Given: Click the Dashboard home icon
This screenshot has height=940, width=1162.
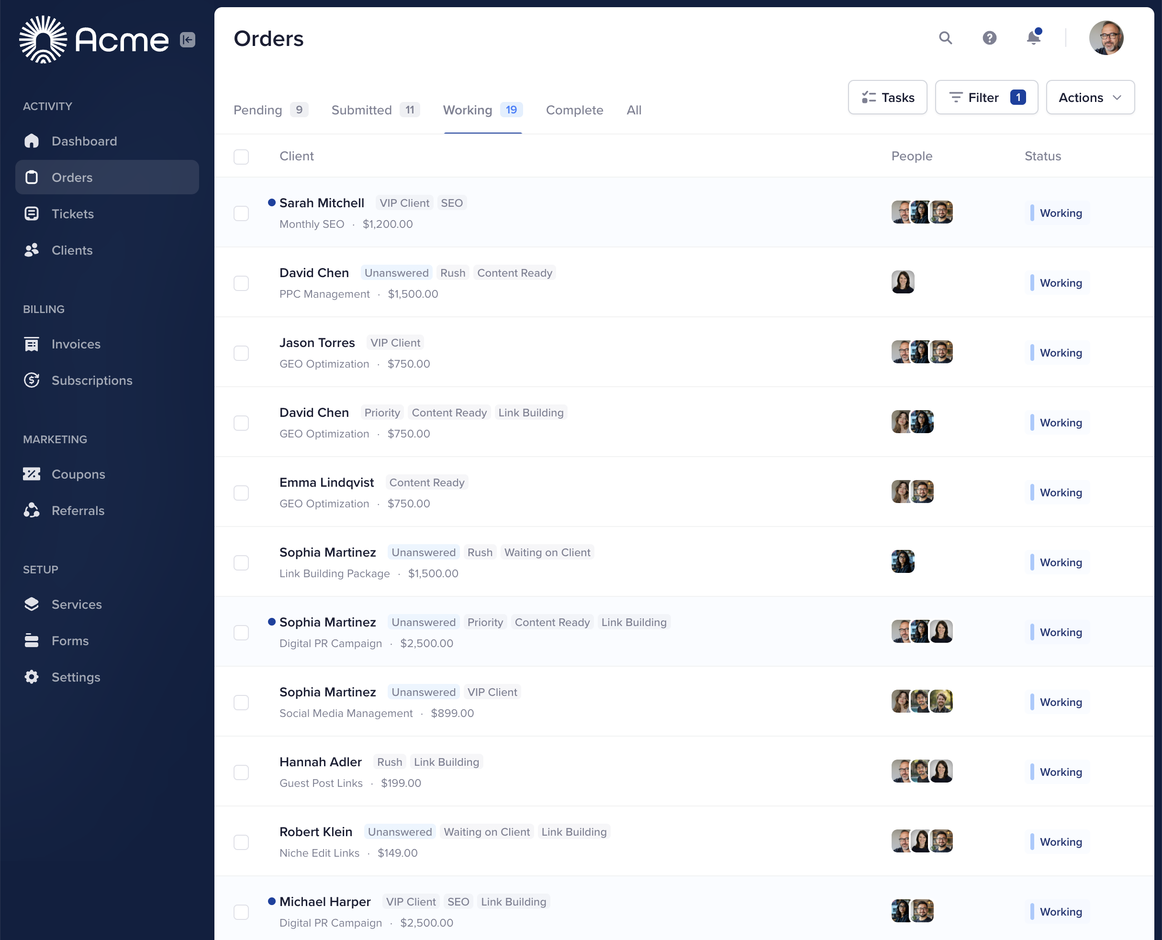Looking at the screenshot, I should 32,141.
